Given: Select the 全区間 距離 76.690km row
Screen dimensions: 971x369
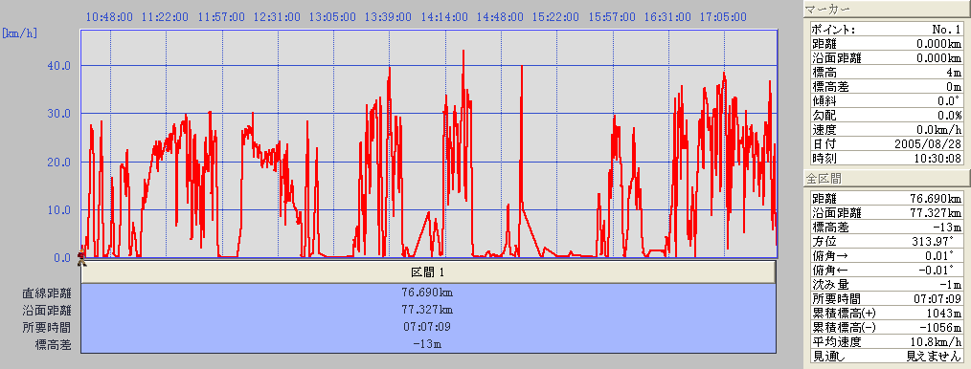Looking at the screenshot, I should click(887, 199).
